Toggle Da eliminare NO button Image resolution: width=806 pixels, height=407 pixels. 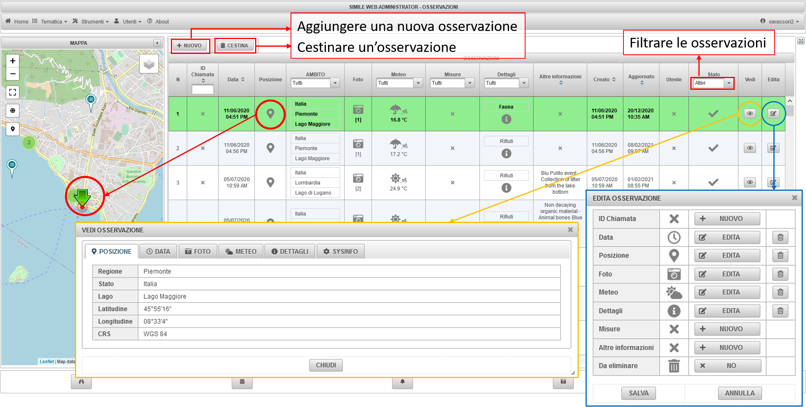[x=727, y=366]
